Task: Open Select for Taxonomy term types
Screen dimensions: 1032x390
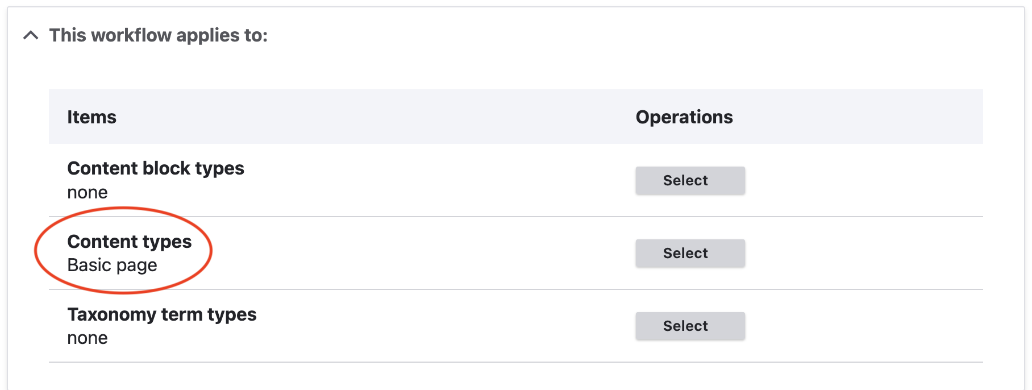Action: click(x=689, y=326)
